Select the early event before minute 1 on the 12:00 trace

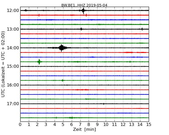point(26,10)
